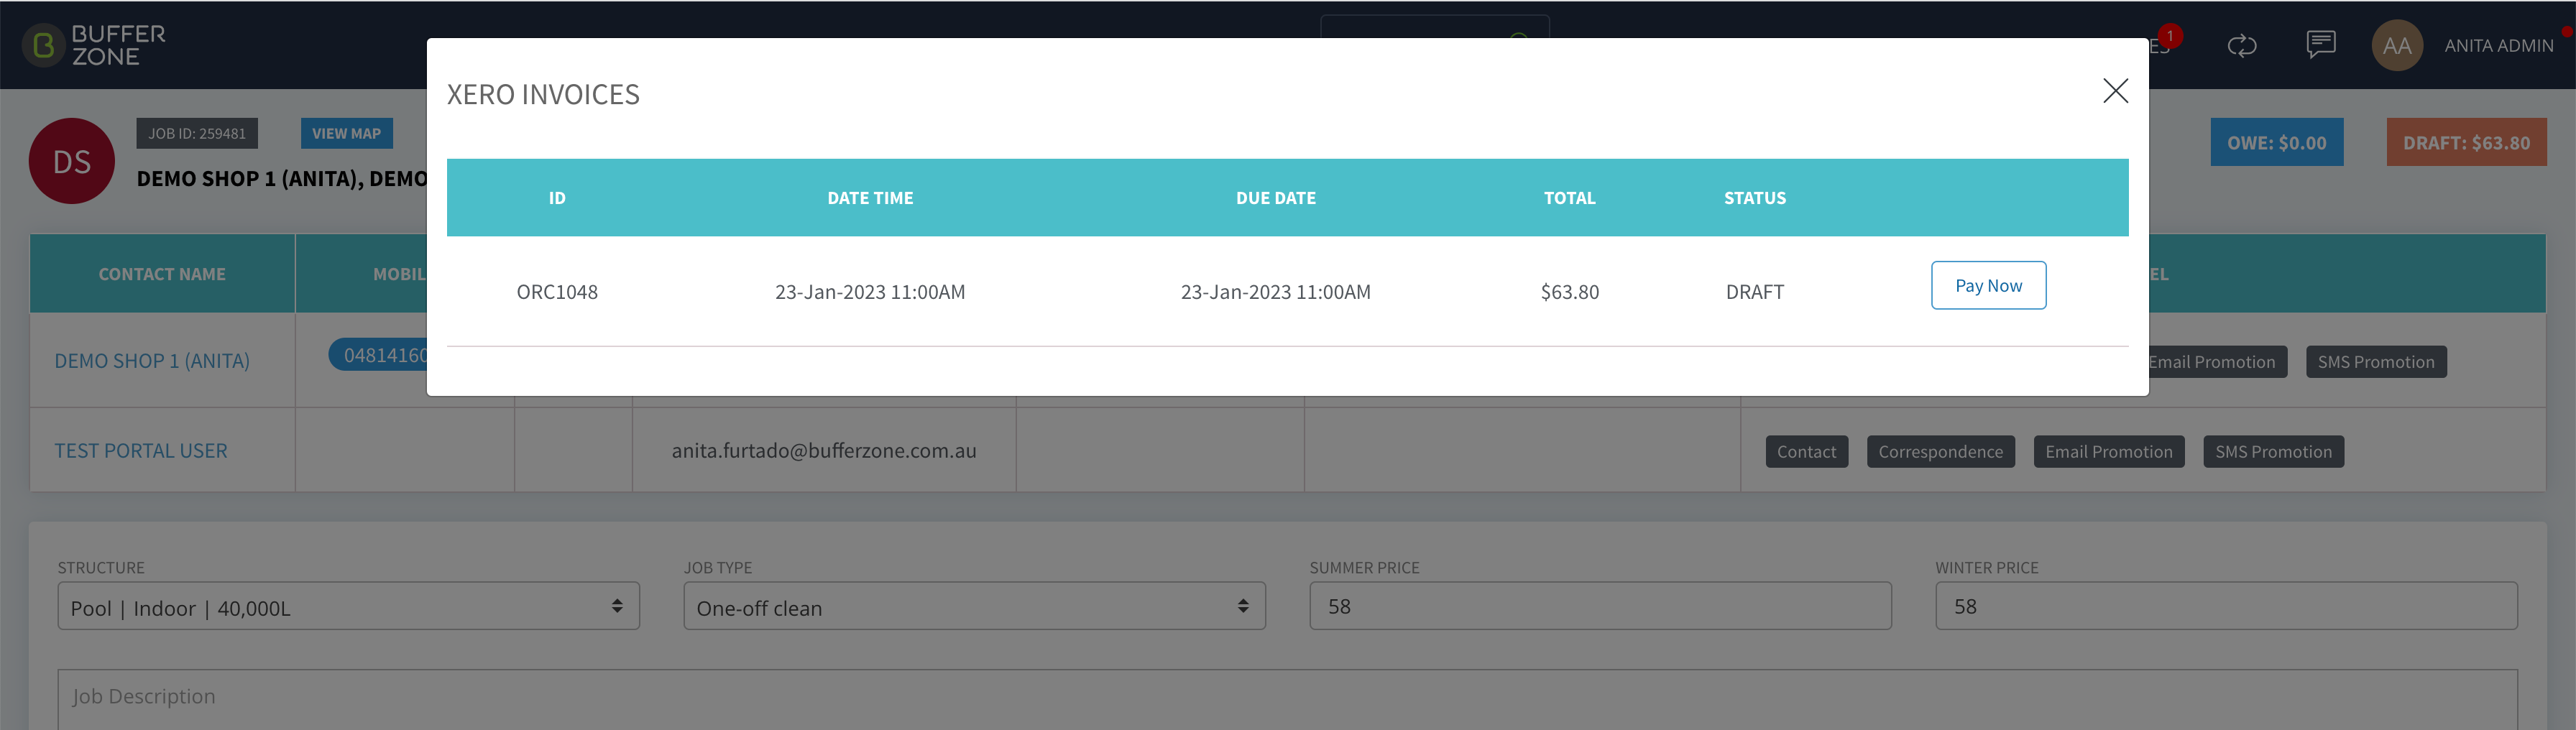The width and height of the screenshot is (2576, 730).
Task: Click the sync arrows icon in header
Action: [x=2242, y=46]
